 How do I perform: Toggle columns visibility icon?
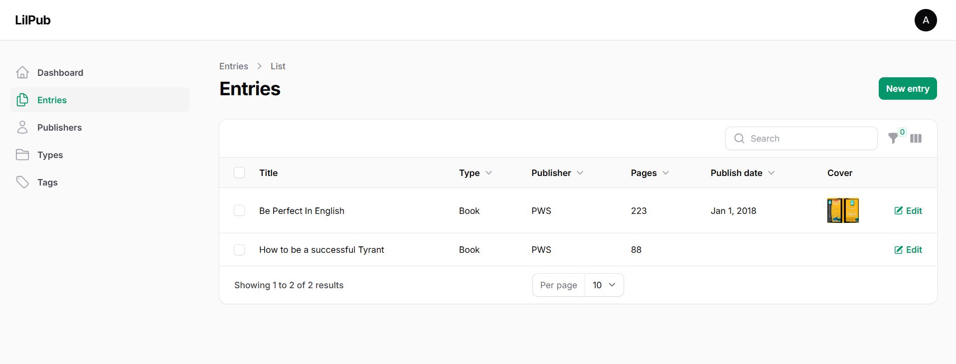(x=916, y=139)
